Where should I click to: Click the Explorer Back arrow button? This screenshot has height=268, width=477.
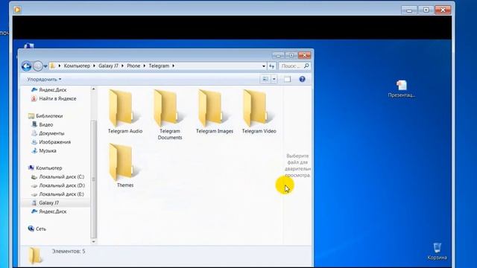pos(27,66)
